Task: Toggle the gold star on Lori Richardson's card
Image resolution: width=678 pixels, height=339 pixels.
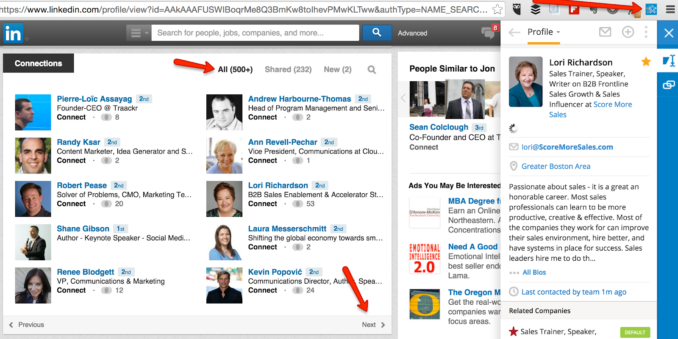Action: (646, 62)
